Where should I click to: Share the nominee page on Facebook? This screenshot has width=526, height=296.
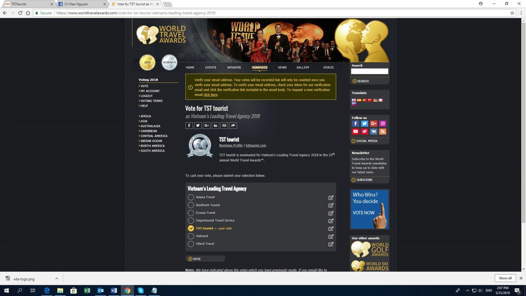[189, 125]
